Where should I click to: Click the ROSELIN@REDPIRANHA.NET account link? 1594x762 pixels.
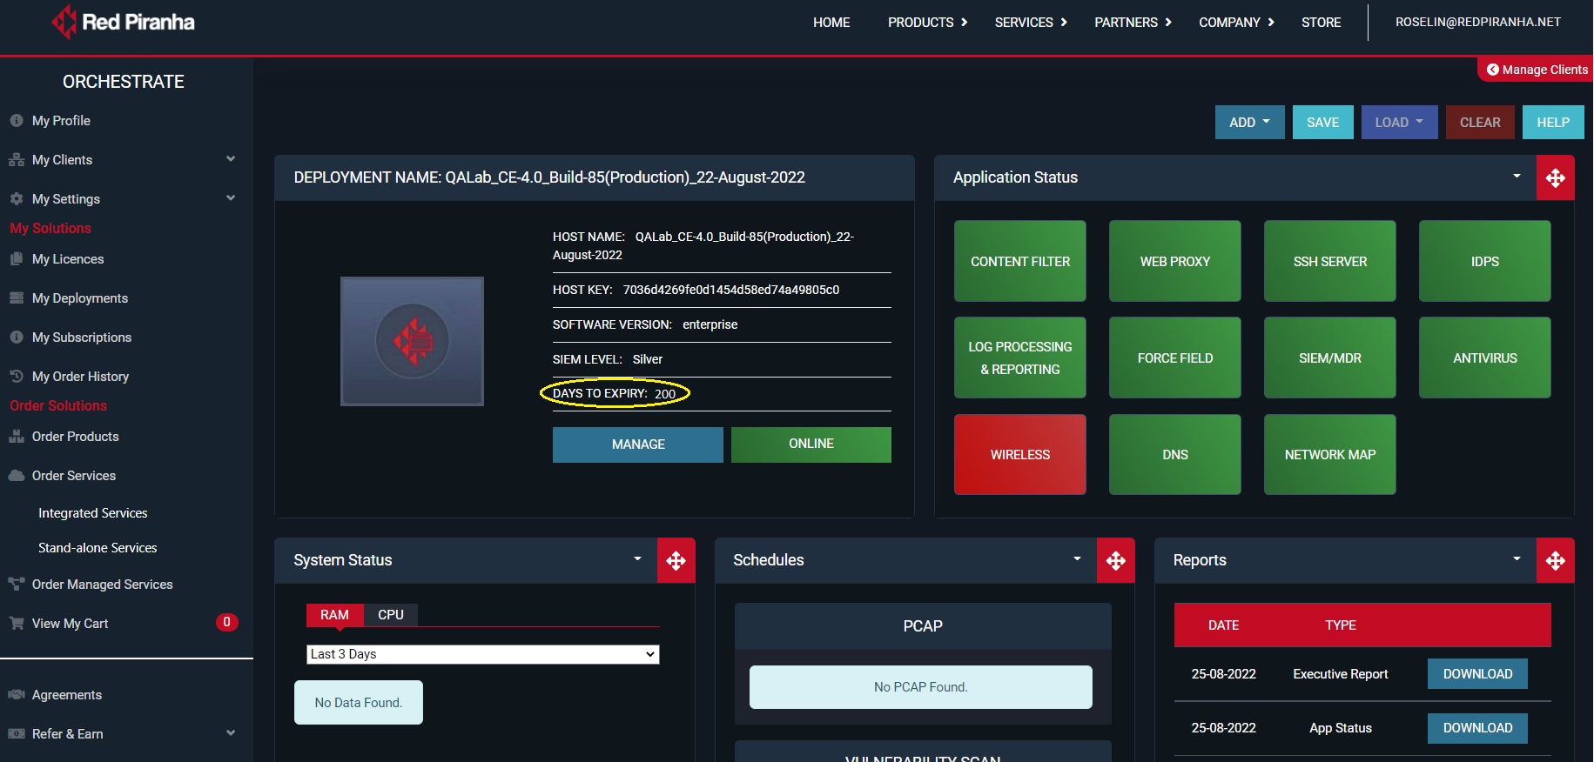[1477, 23]
